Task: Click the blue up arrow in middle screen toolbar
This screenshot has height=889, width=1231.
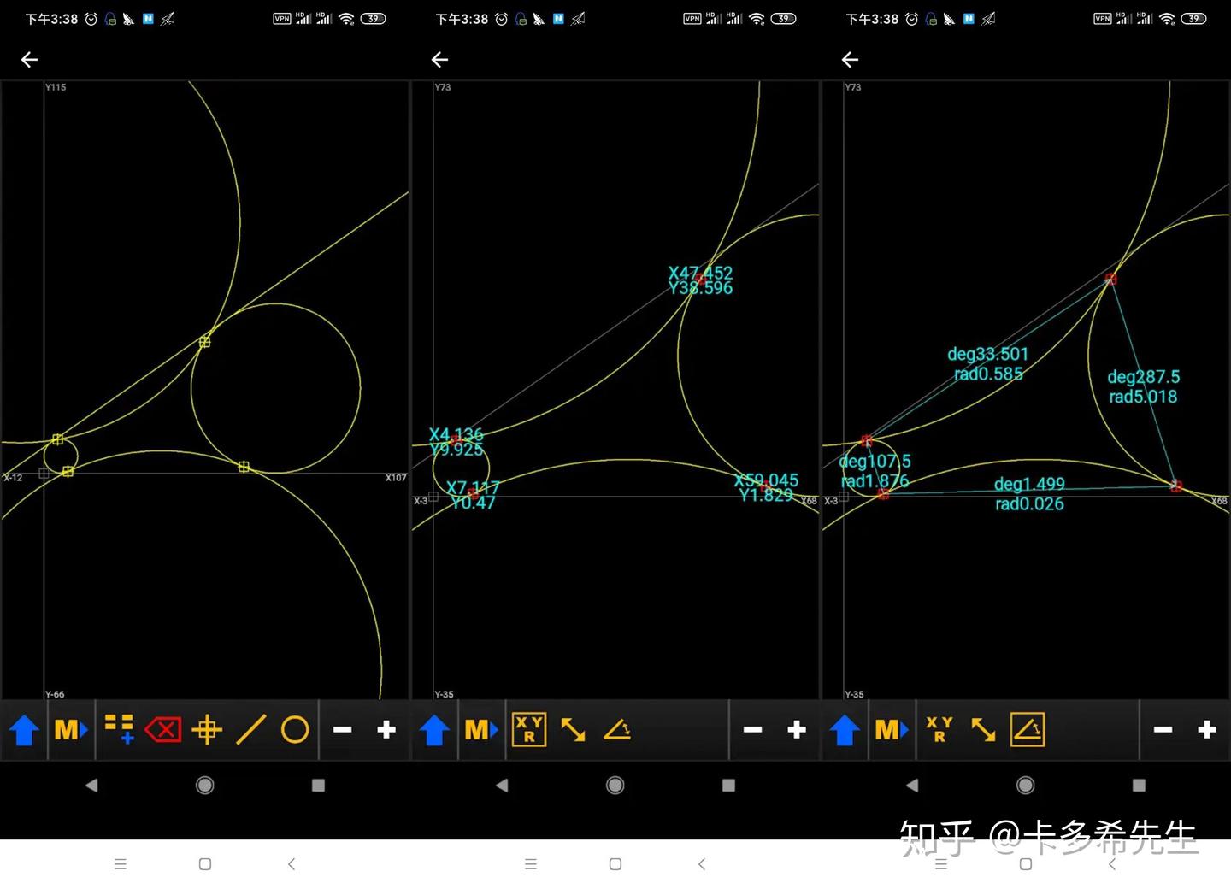Action: tap(434, 730)
